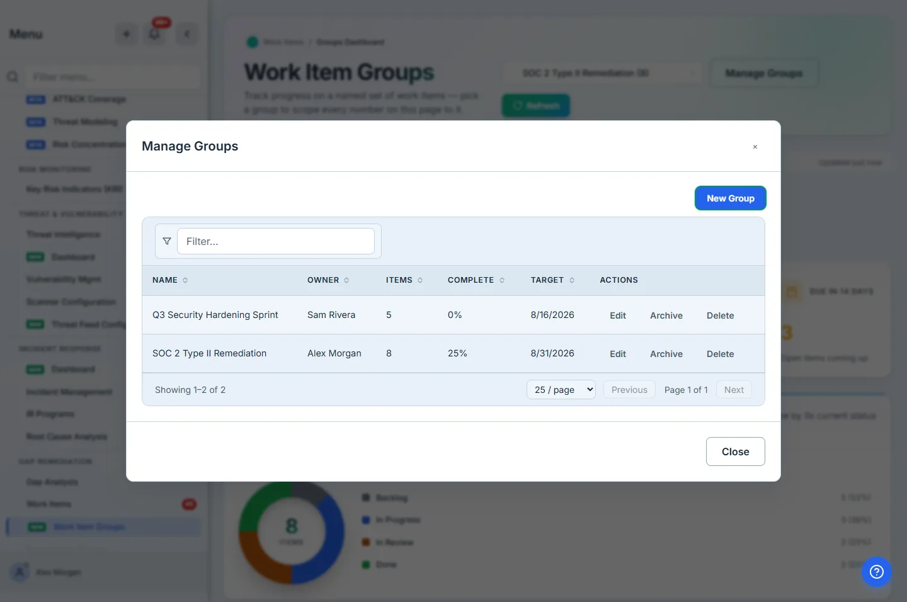Click the 0% complete value
907x602 pixels.
[x=455, y=315]
